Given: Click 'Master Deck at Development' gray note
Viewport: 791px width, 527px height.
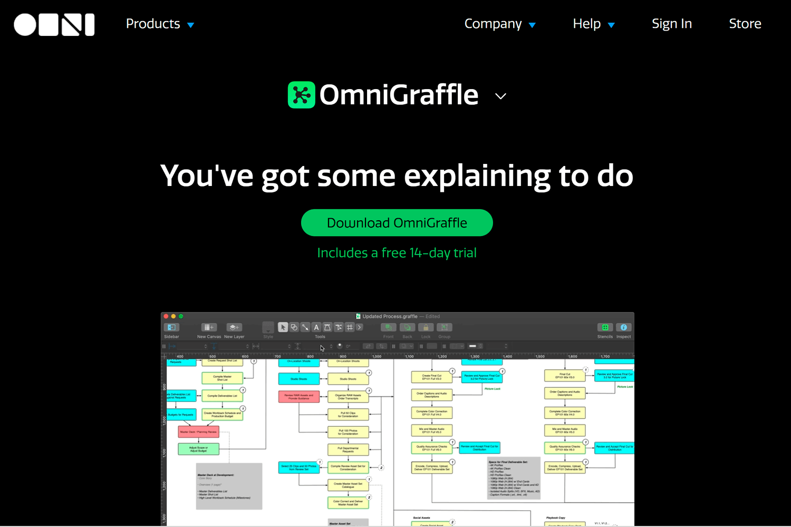Looking at the screenshot, I should pos(229,486).
